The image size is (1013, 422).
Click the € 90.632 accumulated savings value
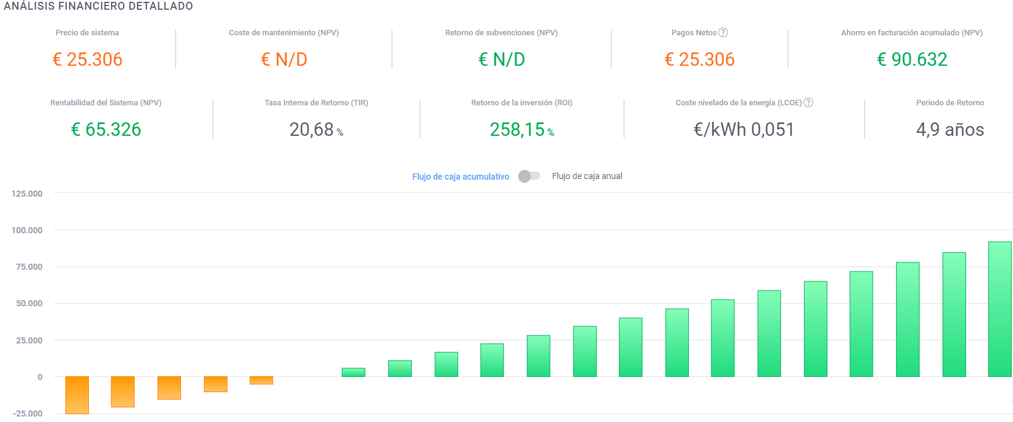click(x=911, y=60)
